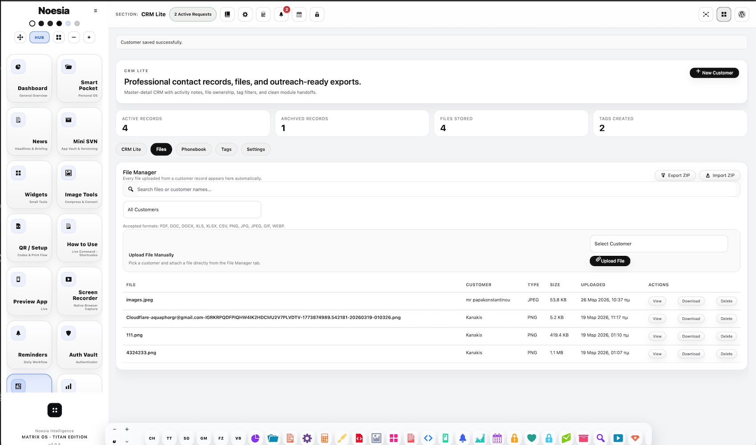Click the New Customer button

(x=714, y=73)
